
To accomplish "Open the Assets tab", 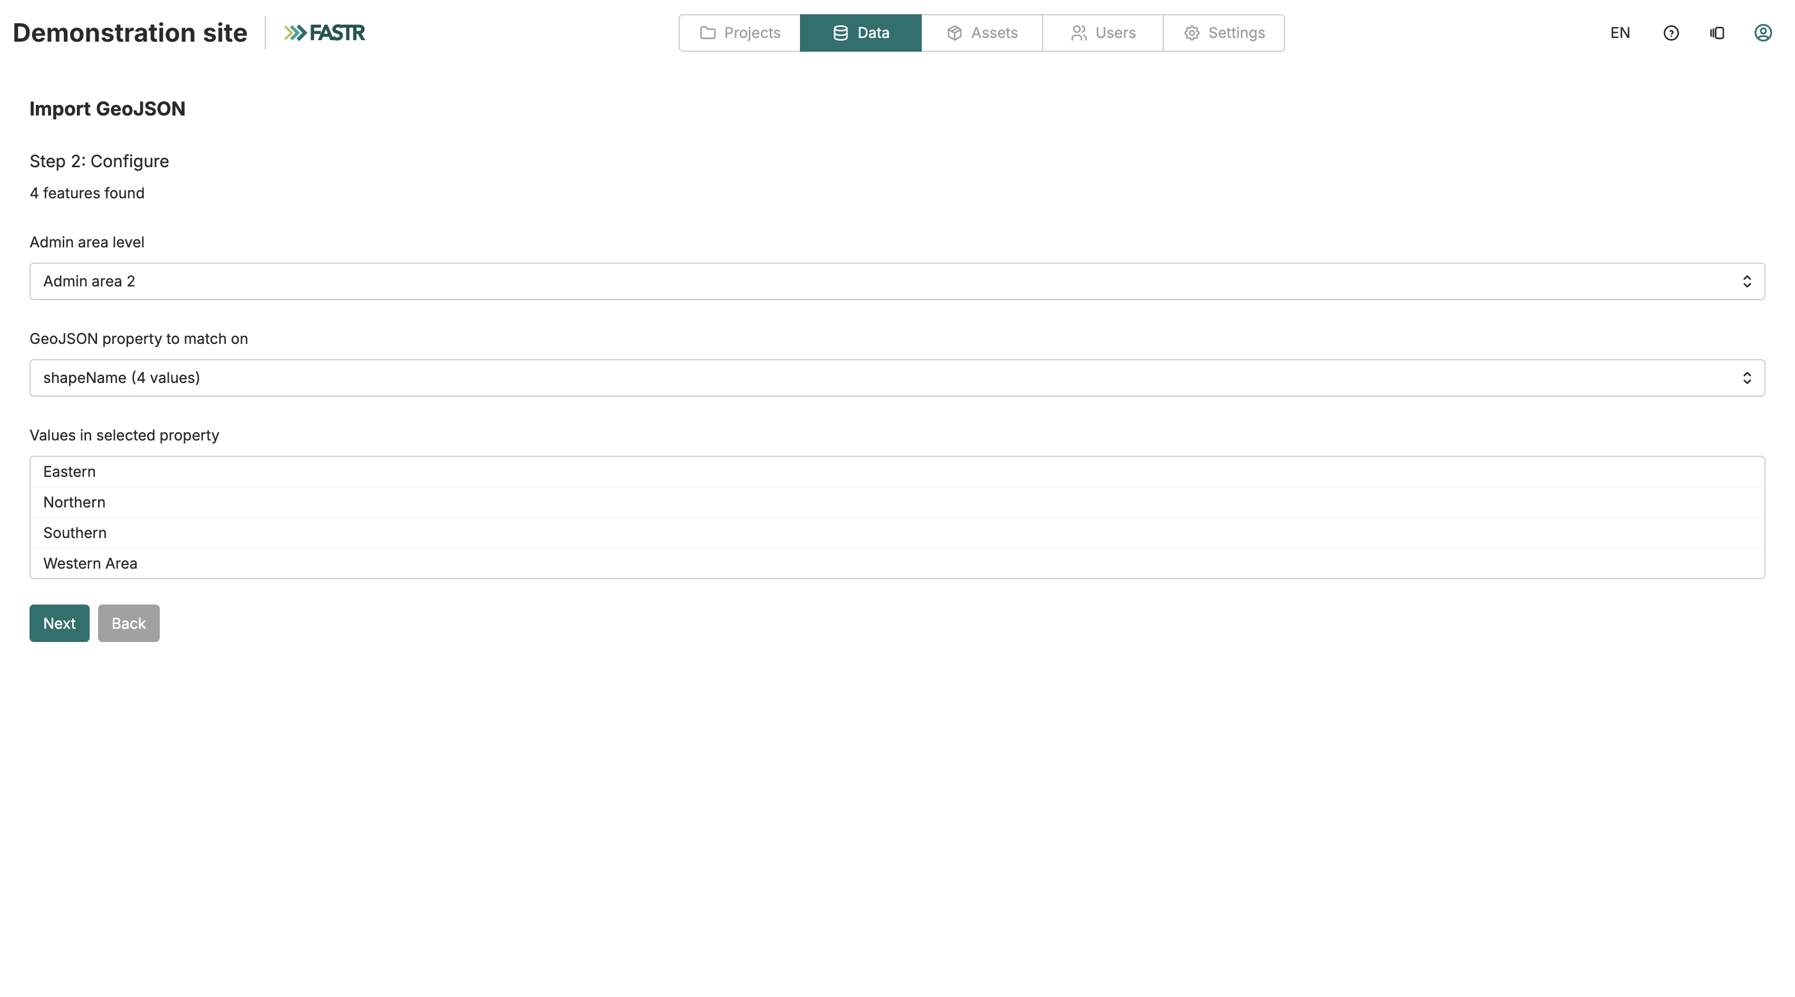I will [x=982, y=33].
